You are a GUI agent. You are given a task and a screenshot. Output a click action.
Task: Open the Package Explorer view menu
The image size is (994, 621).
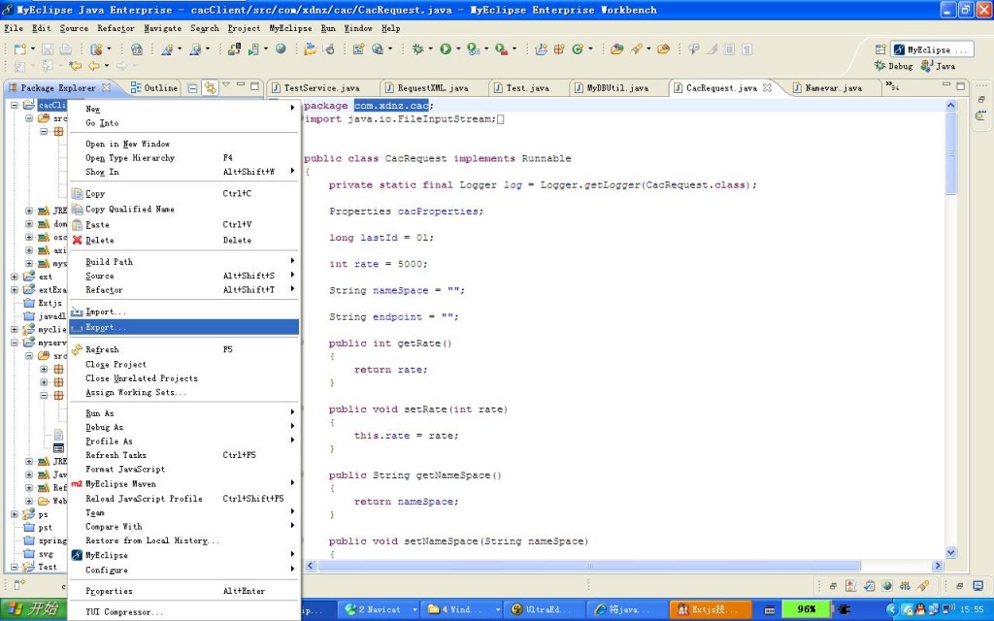click(x=225, y=85)
